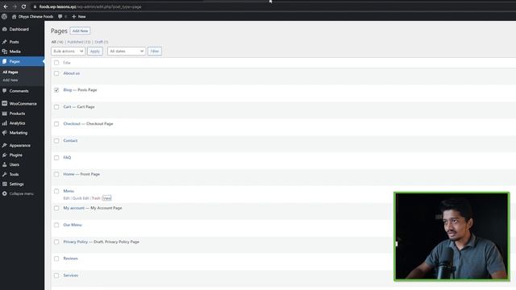Click the Products icon in sidebar

[x=5, y=114]
